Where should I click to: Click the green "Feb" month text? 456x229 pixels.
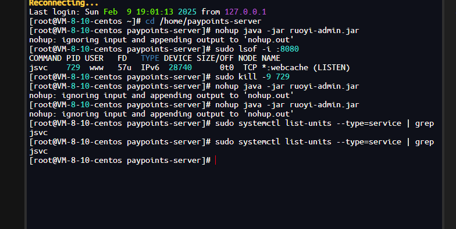click(111, 12)
